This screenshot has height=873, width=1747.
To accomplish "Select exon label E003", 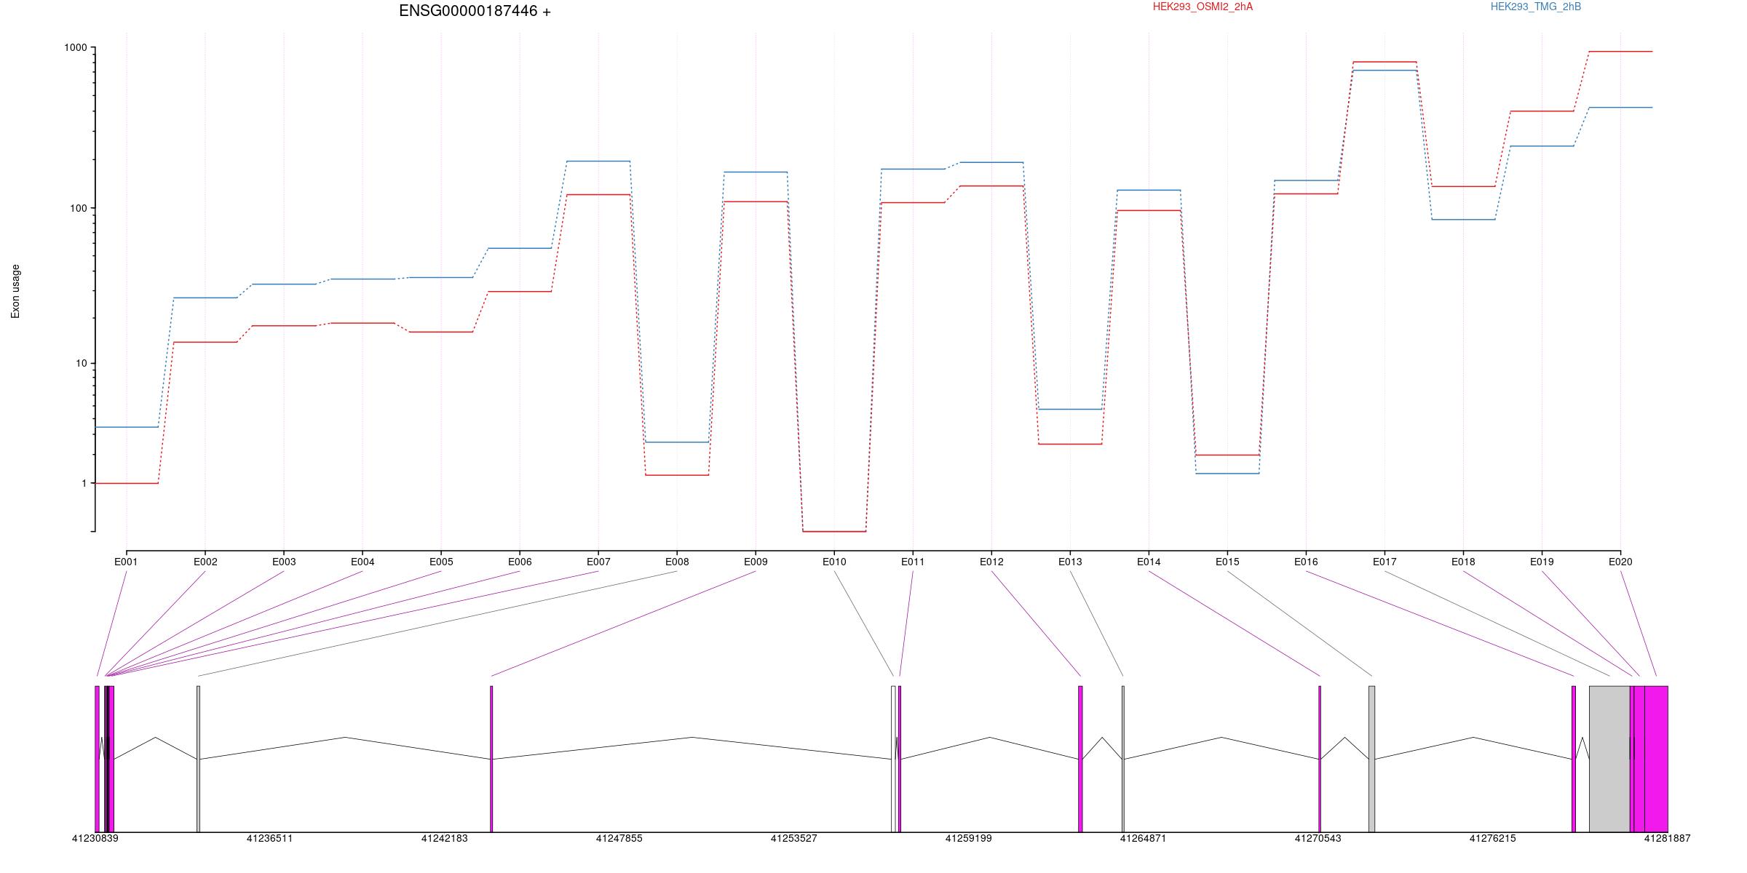I will pyautogui.click(x=284, y=562).
